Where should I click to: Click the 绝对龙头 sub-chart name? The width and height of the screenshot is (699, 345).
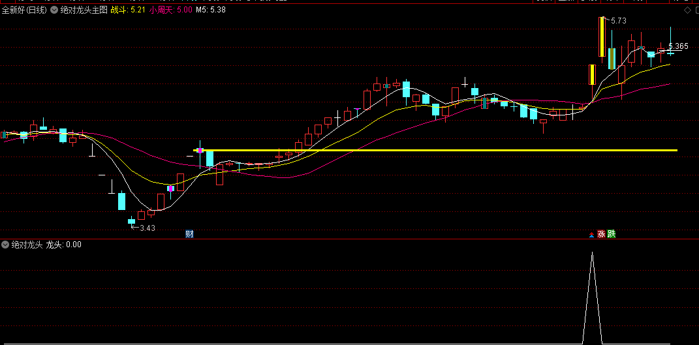pos(27,245)
